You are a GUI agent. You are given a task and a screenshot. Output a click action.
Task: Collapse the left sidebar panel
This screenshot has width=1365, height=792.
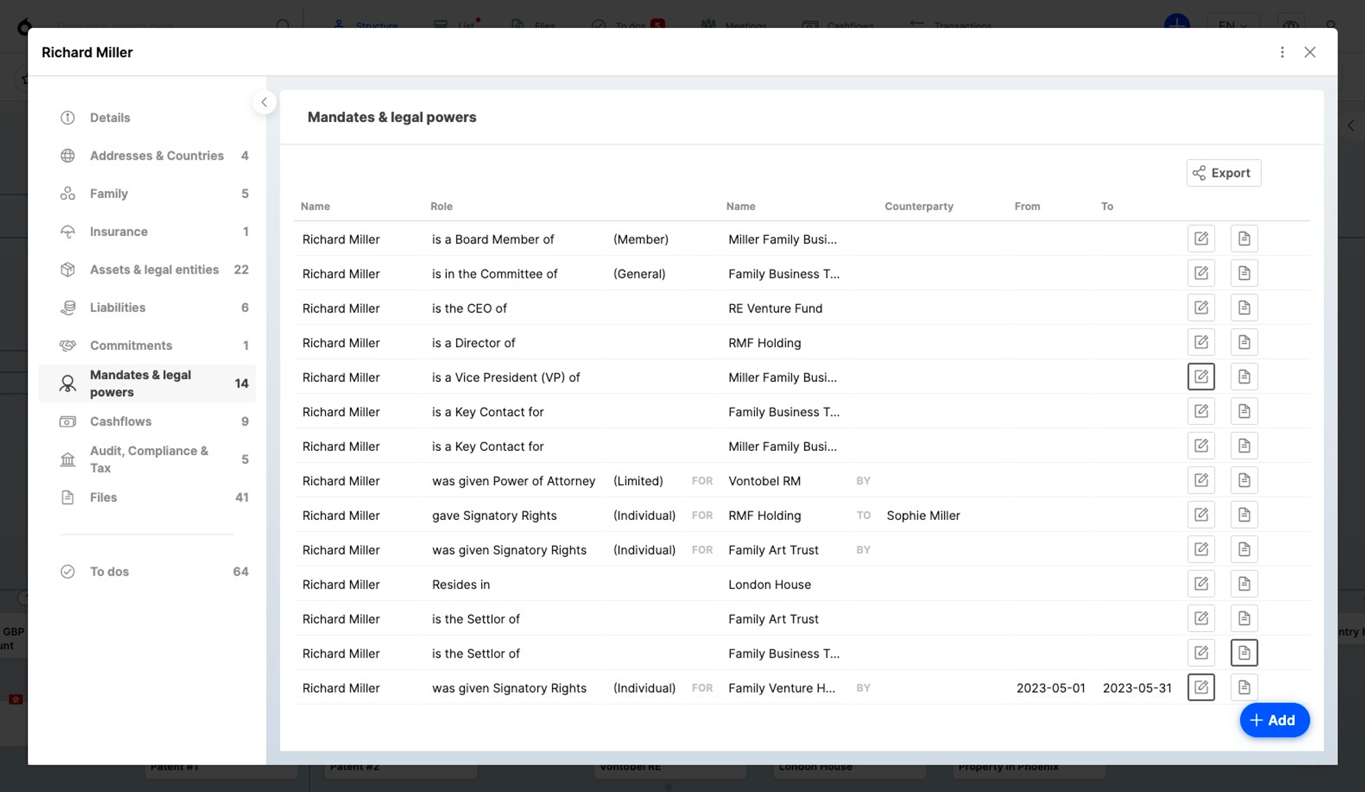(265, 103)
